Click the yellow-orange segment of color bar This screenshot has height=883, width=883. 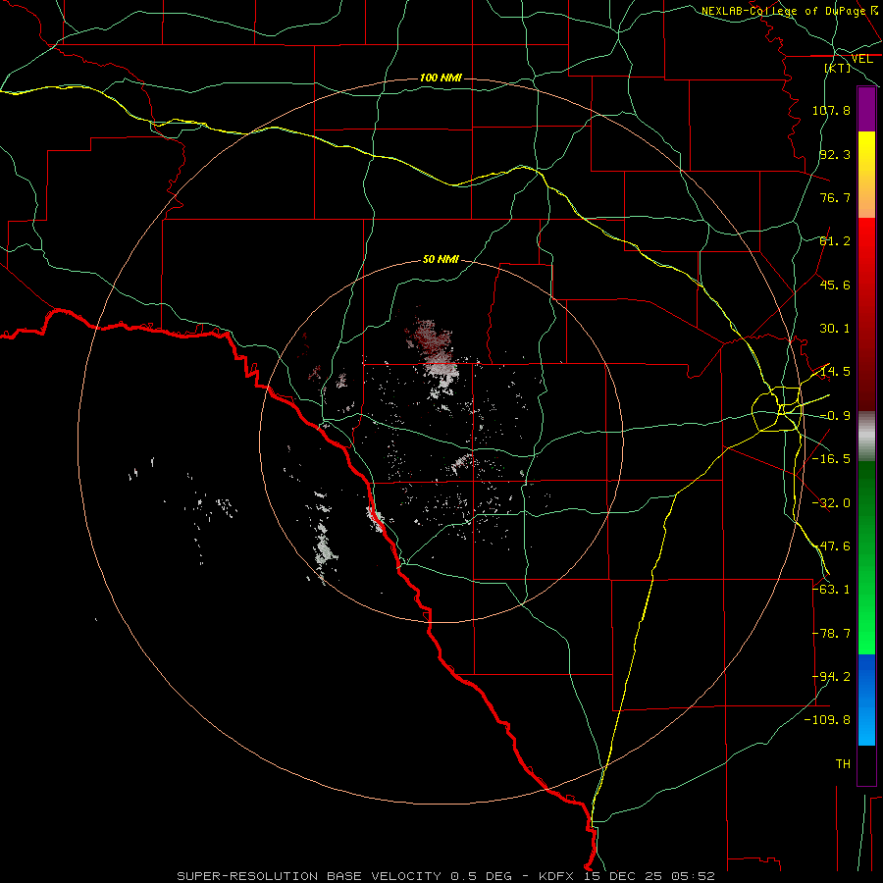pos(866,175)
